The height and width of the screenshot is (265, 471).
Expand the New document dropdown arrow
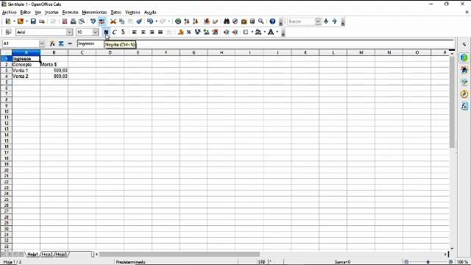click(x=14, y=21)
